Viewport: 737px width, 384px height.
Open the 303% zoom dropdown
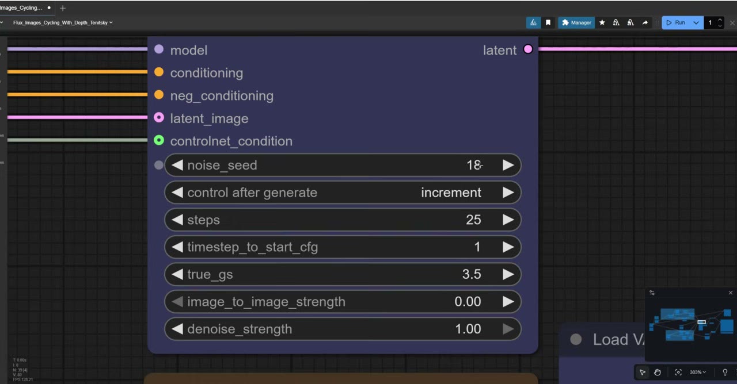pyautogui.click(x=697, y=372)
